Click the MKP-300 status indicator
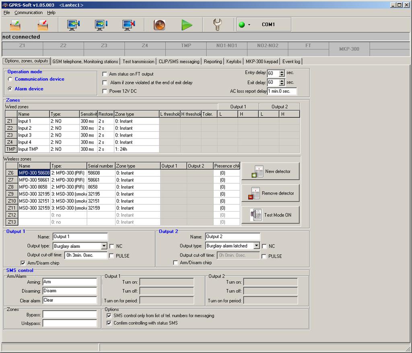The width and height of the screenshot is (412, 353). [349, 49]
